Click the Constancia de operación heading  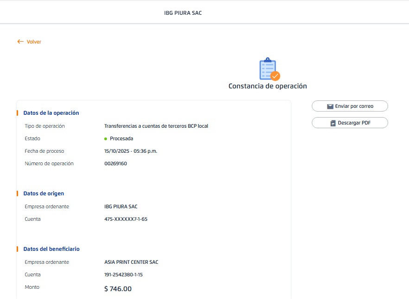point(267,86)
